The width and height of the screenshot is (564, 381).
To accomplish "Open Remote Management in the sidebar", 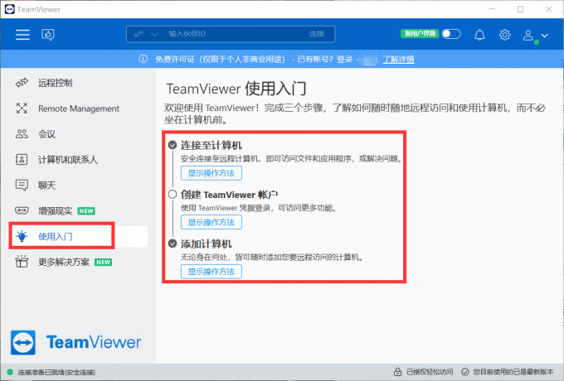I will (x=79, y=109).
